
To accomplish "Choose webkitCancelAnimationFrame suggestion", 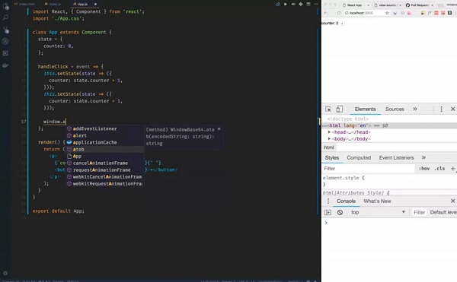I will 105,177.
